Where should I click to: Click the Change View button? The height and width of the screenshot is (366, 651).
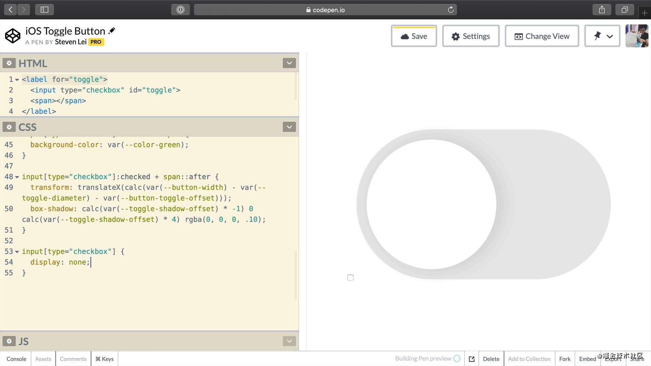542,36
